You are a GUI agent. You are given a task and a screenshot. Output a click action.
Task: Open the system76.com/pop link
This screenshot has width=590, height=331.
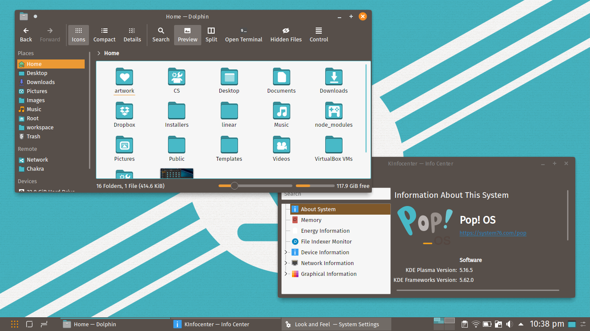493,233
